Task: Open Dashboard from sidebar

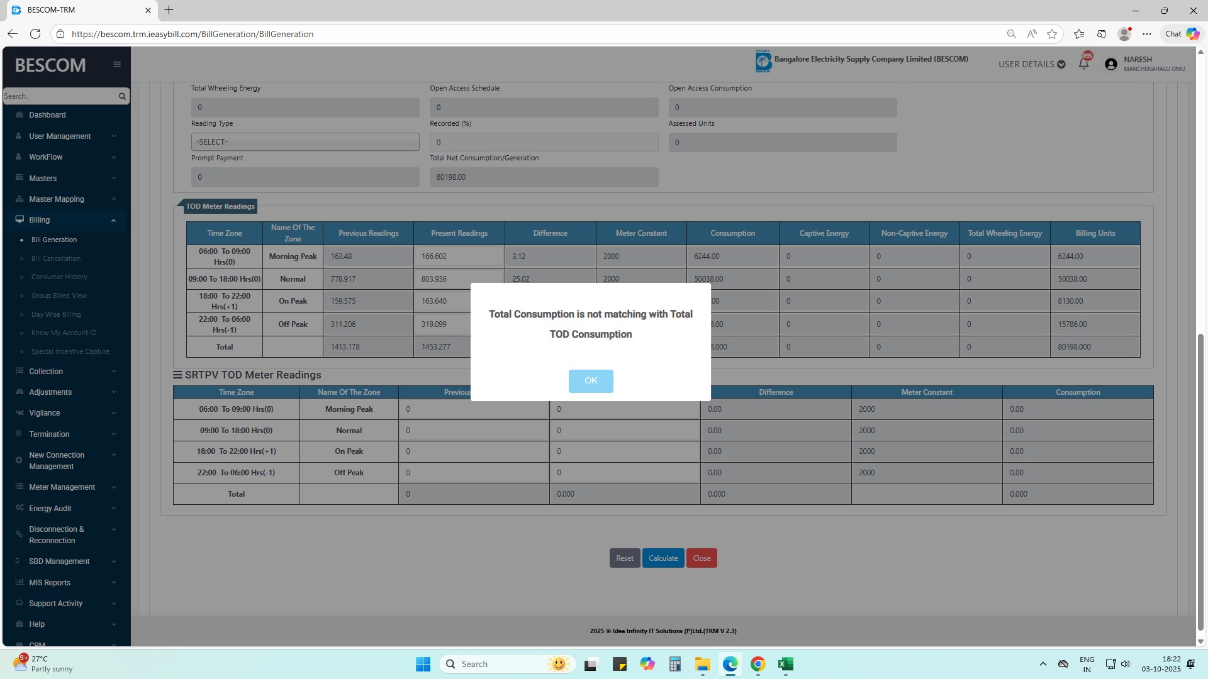Action: coord(47,115)
